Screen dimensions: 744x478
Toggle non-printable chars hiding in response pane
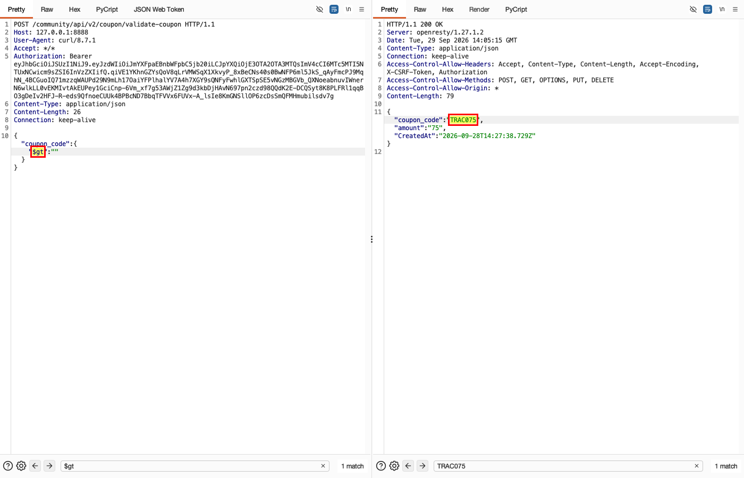click(x=693, y=10)
